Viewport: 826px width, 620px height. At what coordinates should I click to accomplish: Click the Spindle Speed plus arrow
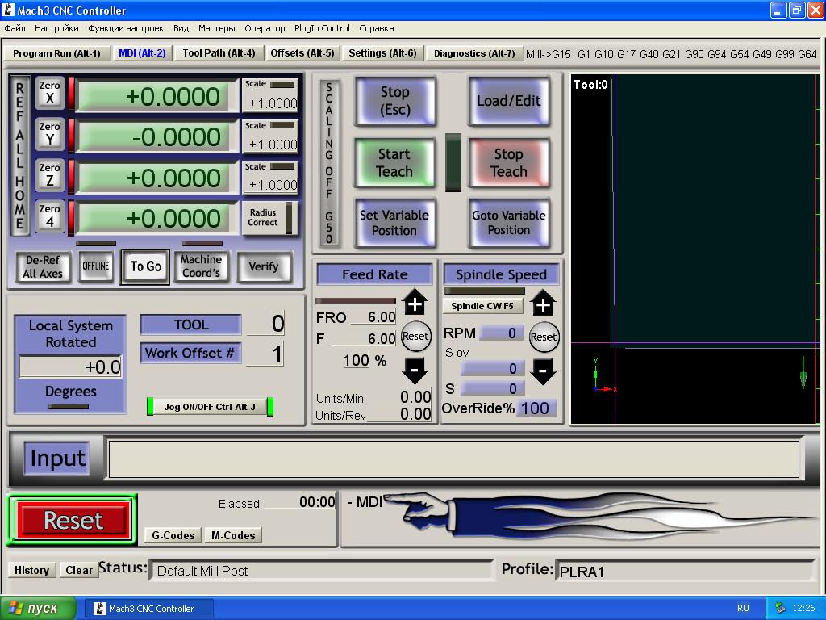(x=543, y=304)
